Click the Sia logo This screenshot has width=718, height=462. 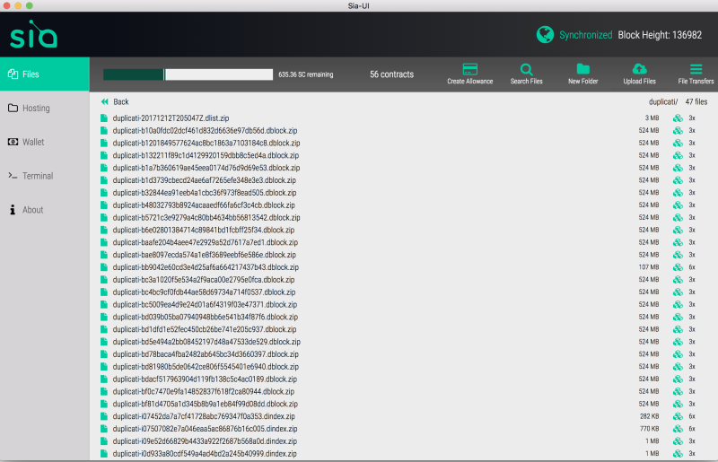pos(33,34)
